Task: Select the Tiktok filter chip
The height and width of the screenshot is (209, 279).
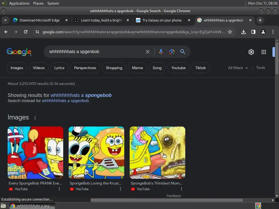Action: (201, 68)
